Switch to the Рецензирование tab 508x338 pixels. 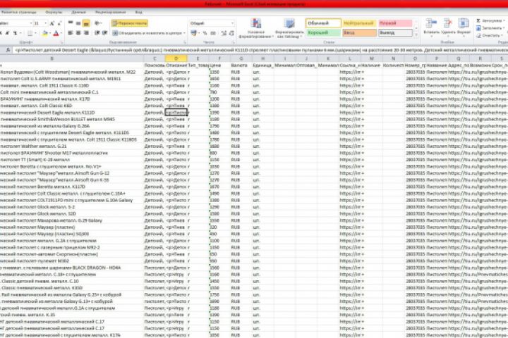(111, 12)
